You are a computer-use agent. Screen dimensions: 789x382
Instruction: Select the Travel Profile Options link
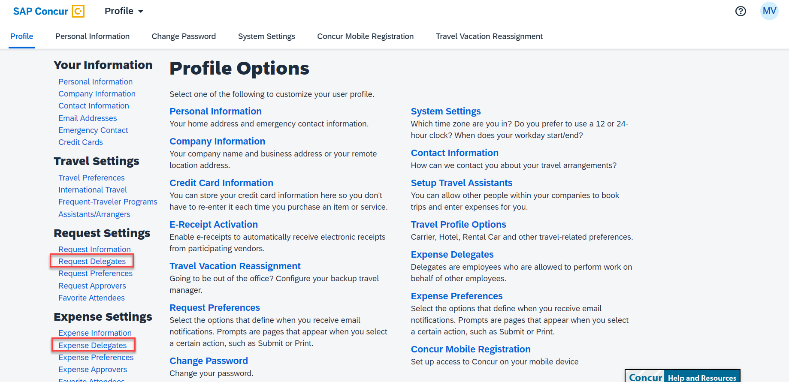(458, 224)
